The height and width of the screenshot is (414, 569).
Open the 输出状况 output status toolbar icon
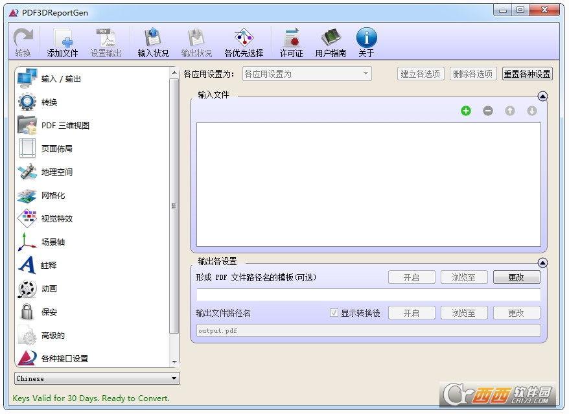click(x=196, y=38)
